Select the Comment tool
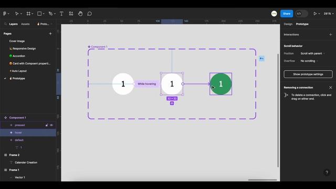Image resolution: width=336 pixels, height=189 pixels. pos(90,14)
